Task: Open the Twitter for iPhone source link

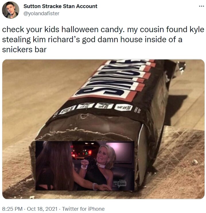Action: [x=83, y=209]
